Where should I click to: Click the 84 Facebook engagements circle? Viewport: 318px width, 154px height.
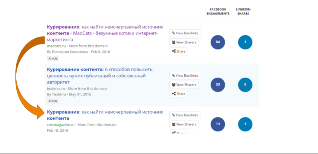point(218,42)
